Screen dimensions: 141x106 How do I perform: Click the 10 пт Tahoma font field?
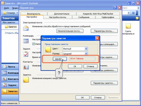click(x=82, y=59)
